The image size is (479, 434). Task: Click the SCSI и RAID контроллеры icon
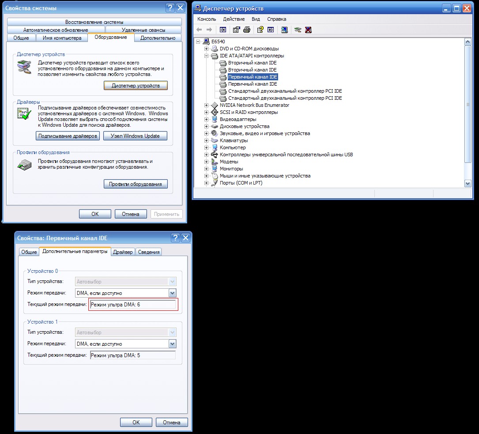[215, 112]
